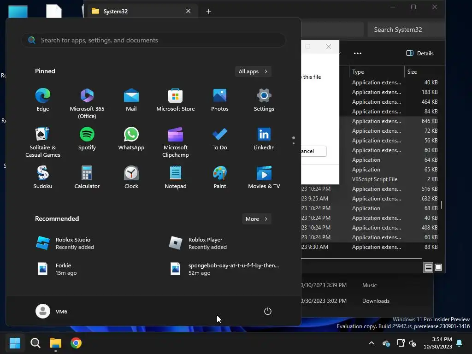
Task: Open the VM6 user account menu
Action: 52,311
